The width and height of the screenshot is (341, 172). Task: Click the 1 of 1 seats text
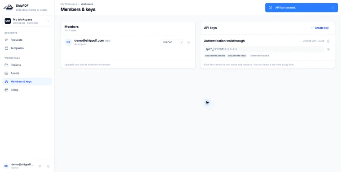[70, 30]
